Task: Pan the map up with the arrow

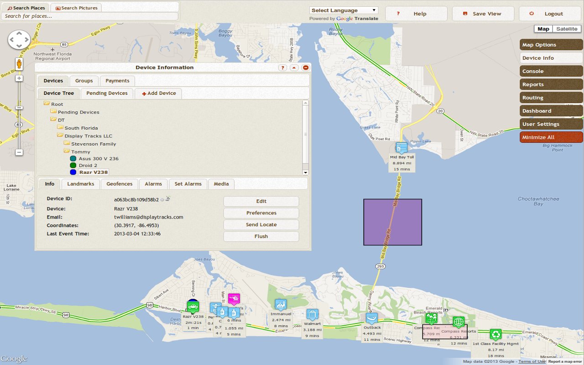Action: point(19,34)
